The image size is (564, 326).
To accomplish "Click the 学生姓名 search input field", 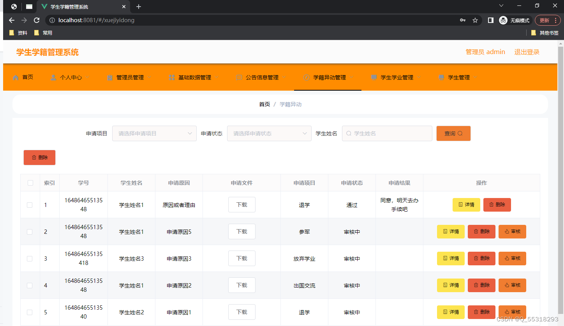I will point(387,133).
